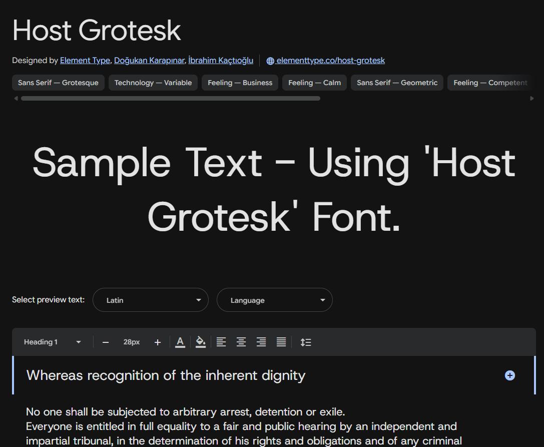Select the Feeling — Competent tag

pos(490,83)
